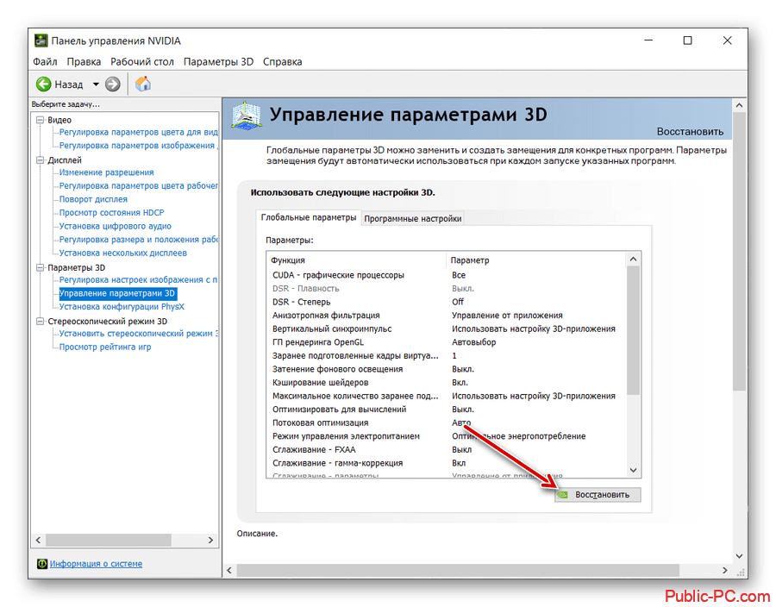Click the Восстановить button below the list
The height and width of the screenshot is (607, 776).
(598, 494)
